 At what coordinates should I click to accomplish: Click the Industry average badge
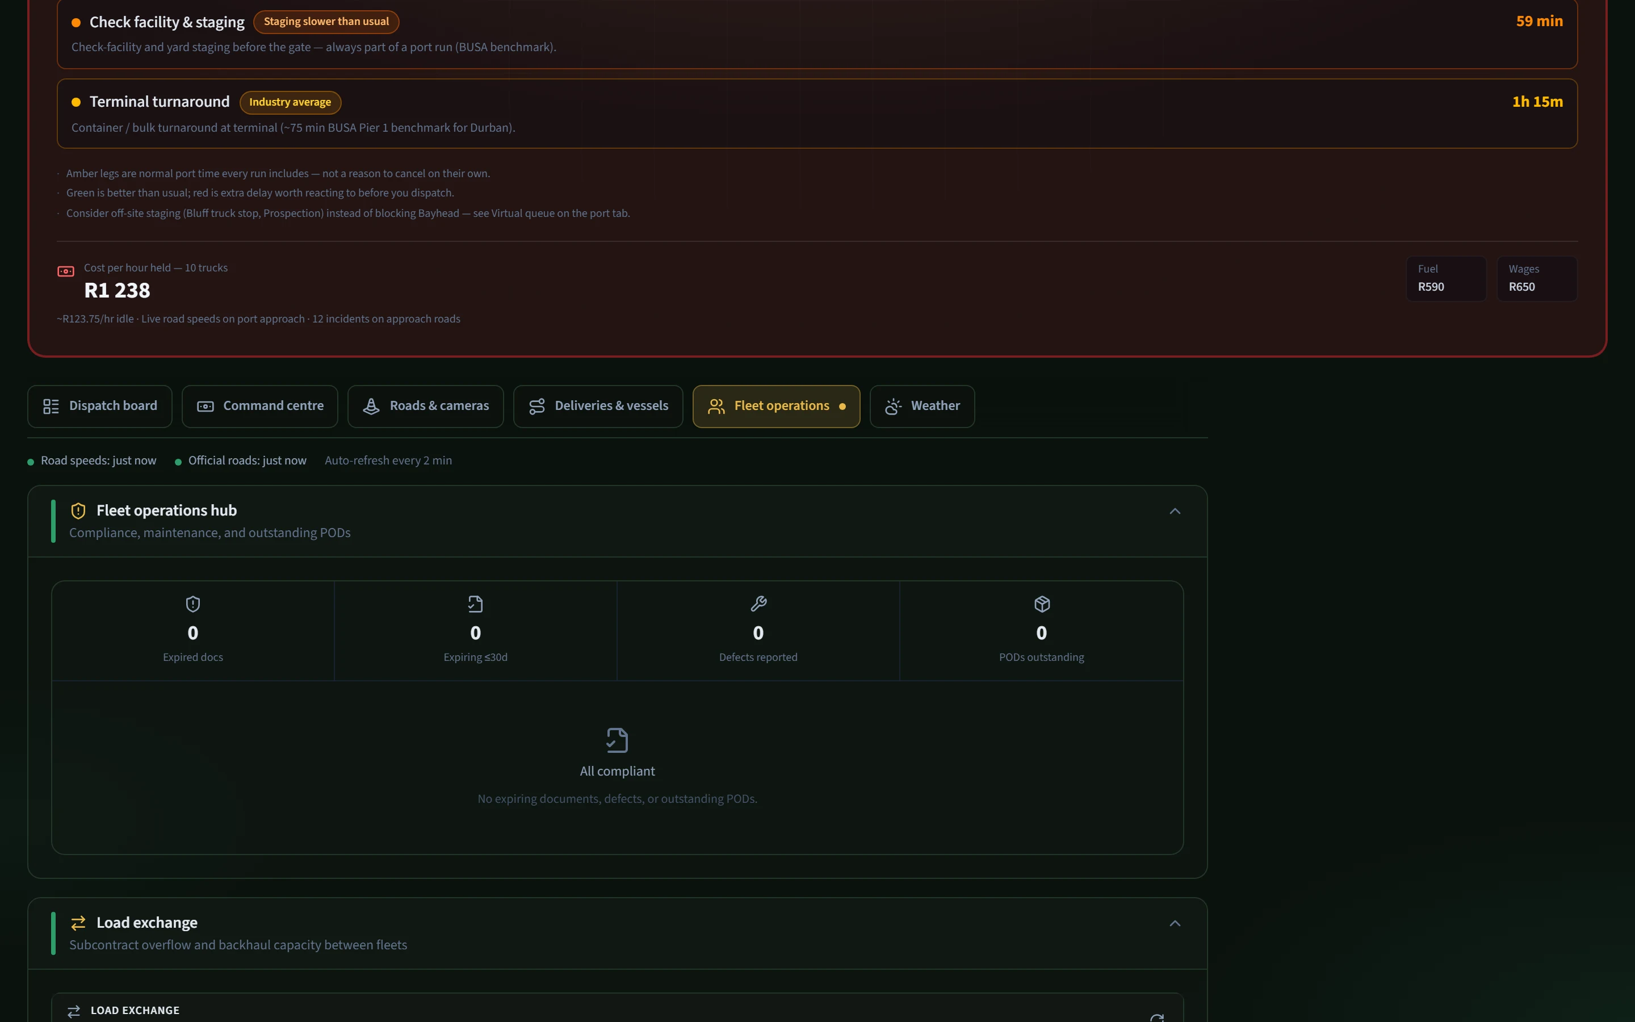pos(291,102)
